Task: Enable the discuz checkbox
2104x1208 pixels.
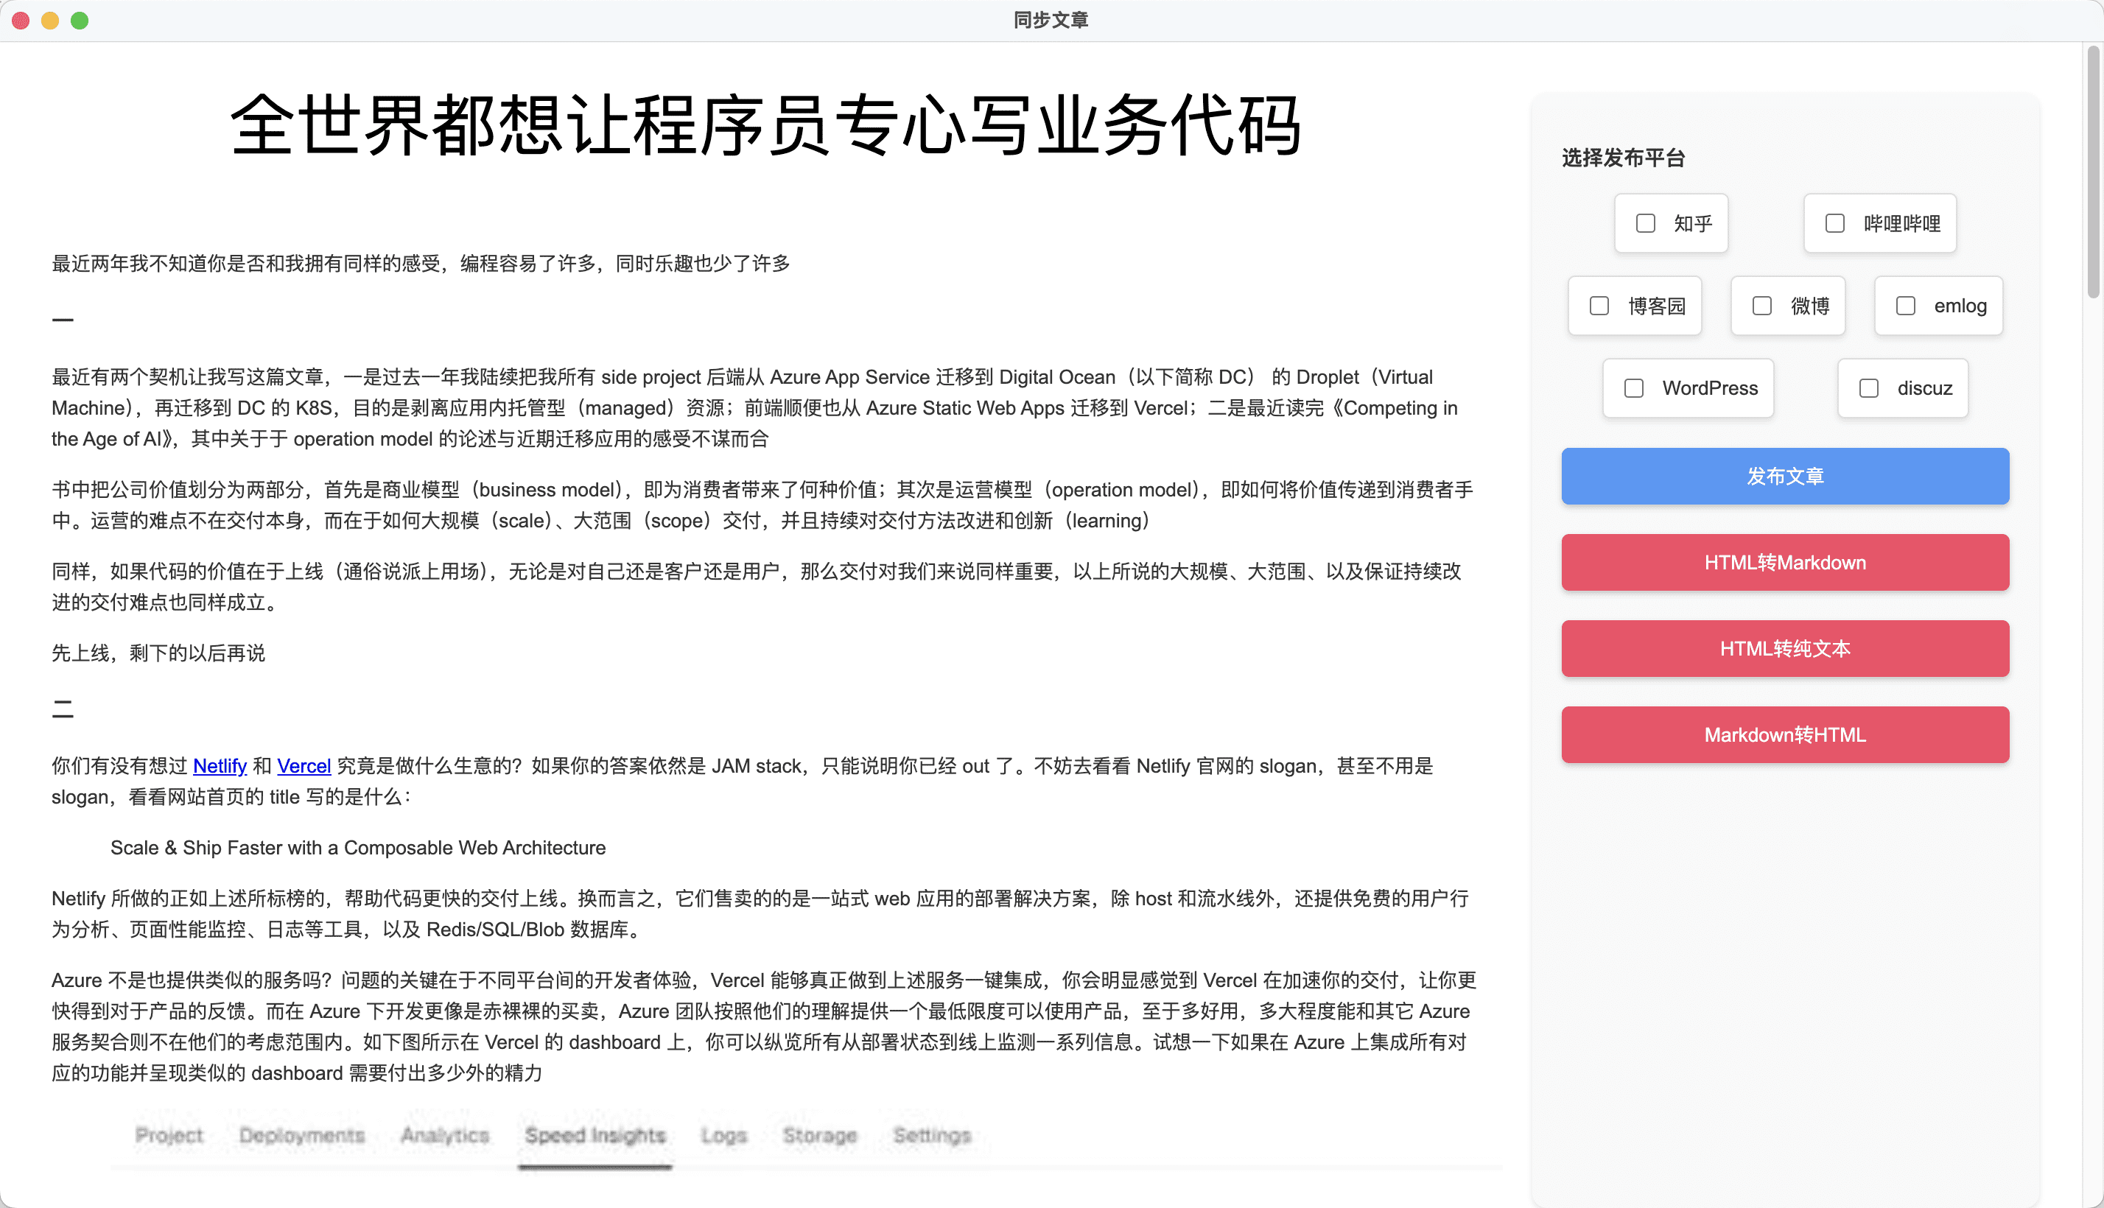Action: click(x=1868, y=387)
